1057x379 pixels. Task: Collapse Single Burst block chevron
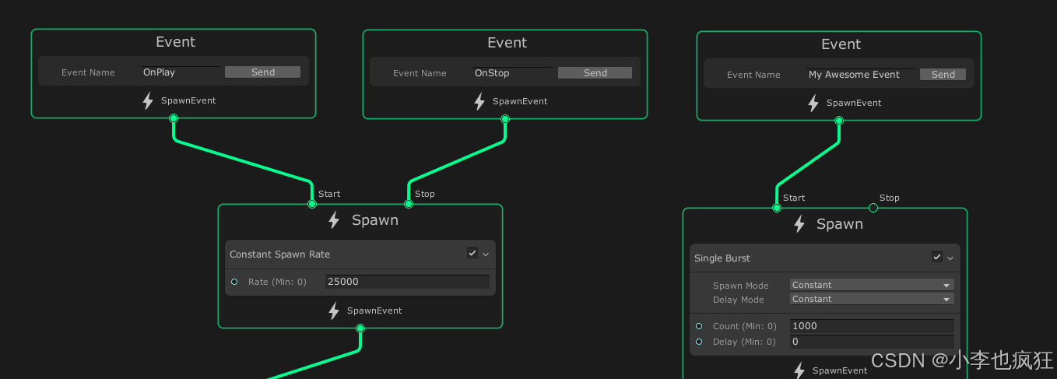[950, 258]
